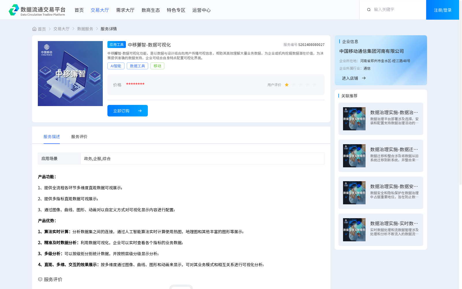
Task: Click the masked price asterisks
Action: click(135, 84)
